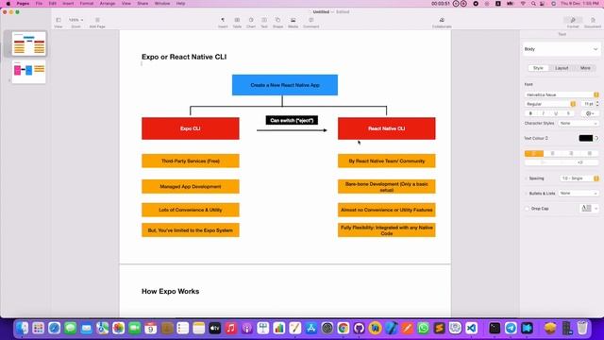604x340 pixels.
Task: Open the Bullets & Lists None dropdown
Action: click(579, 194)
